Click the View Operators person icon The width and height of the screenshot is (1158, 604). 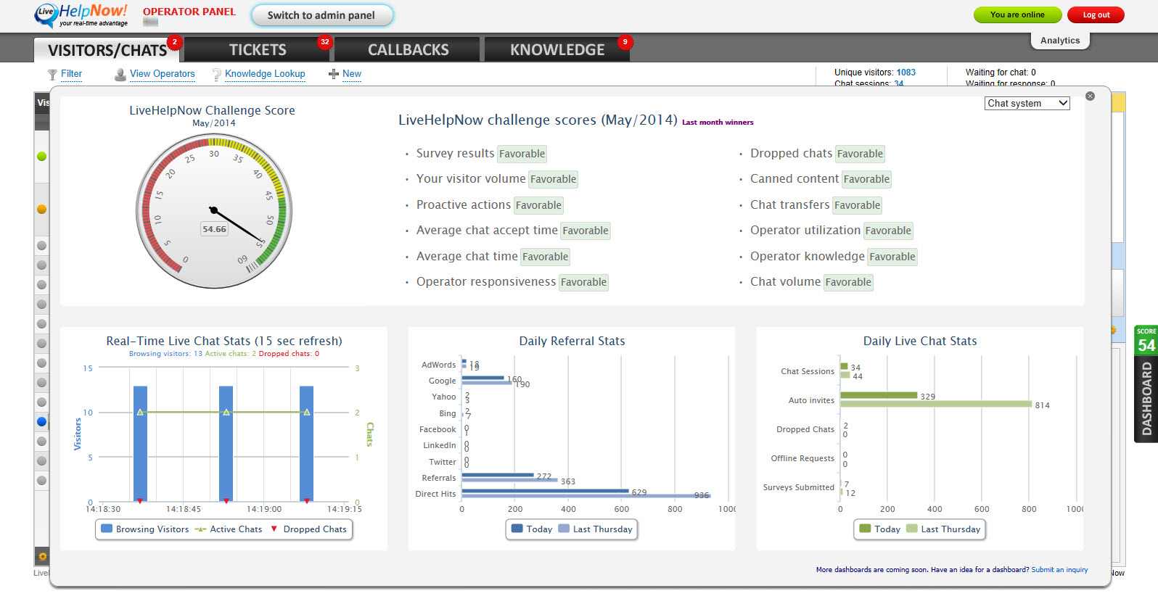point(120,75)
